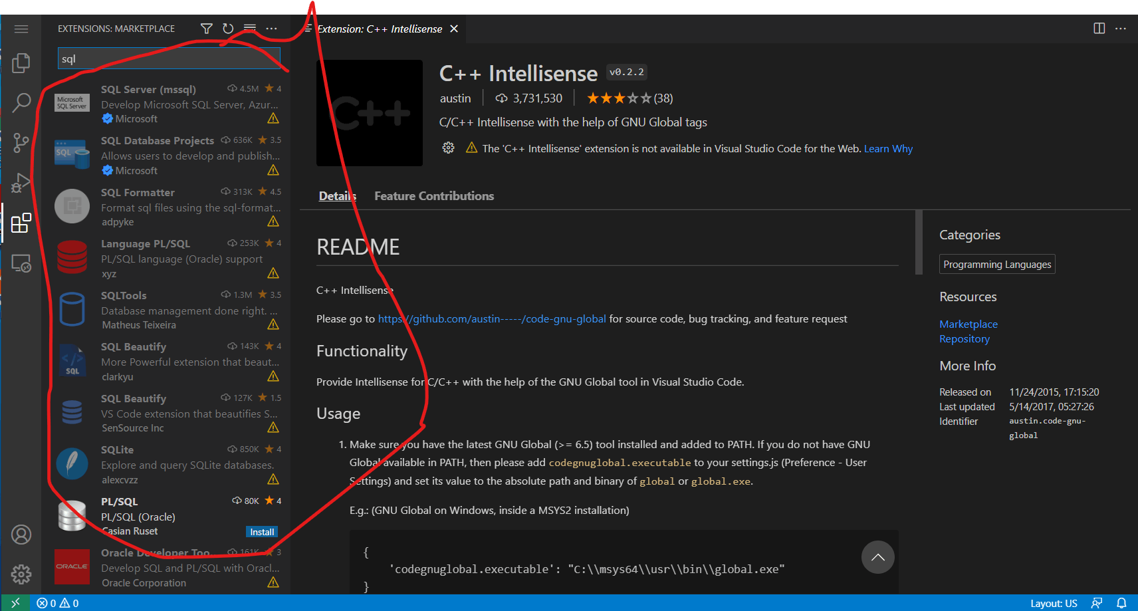
Task: Click the feedback icon in status bar
Action: click(1097, 603)
